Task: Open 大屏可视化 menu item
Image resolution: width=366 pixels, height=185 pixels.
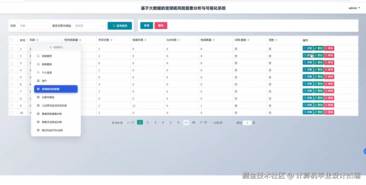Action: [x=56, y=97]
